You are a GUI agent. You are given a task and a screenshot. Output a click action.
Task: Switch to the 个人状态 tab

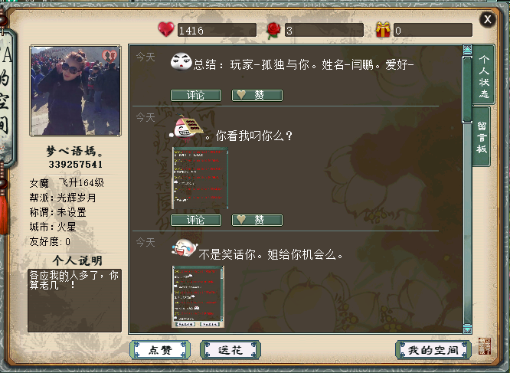click(484, 76)
